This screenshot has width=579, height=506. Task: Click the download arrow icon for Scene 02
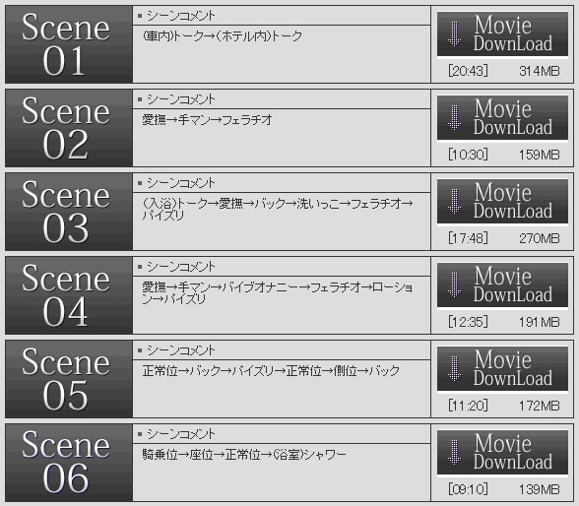click(x=454, y=117)
